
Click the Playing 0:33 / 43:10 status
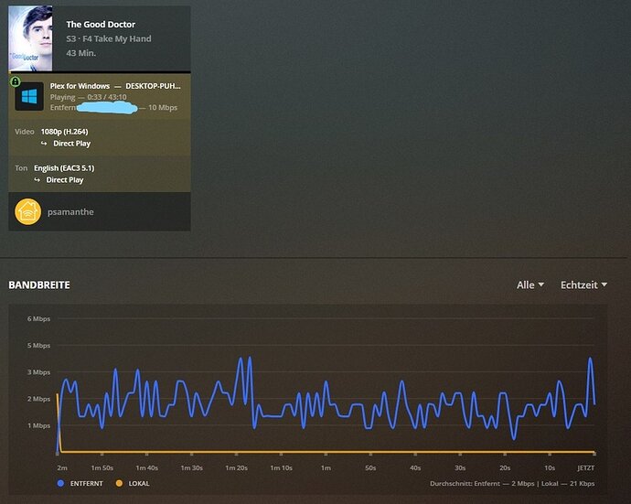(89, 97)
